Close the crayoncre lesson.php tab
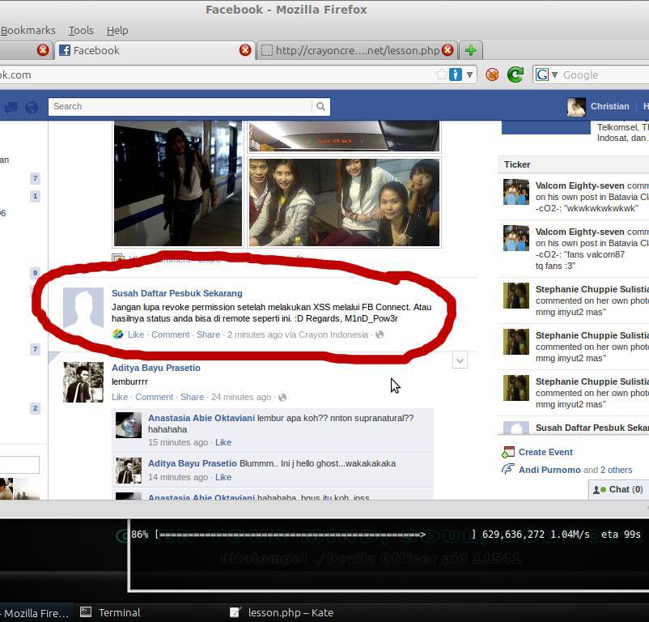The image size is (649, 622). tap(448, 50)
